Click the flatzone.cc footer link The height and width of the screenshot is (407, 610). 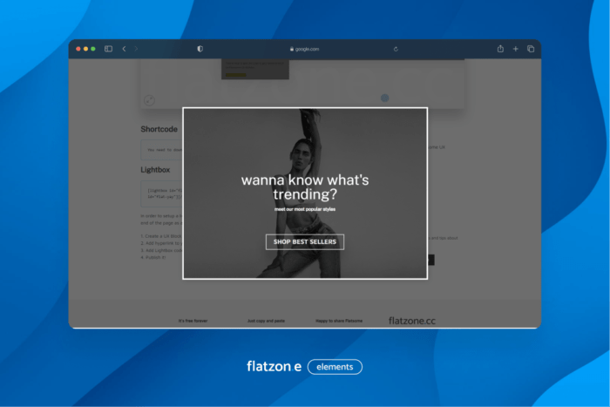411,321
